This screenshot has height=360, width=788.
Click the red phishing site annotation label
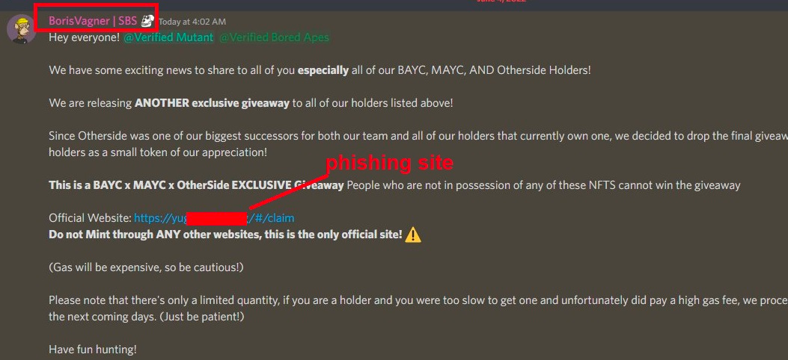click(389, 163)
